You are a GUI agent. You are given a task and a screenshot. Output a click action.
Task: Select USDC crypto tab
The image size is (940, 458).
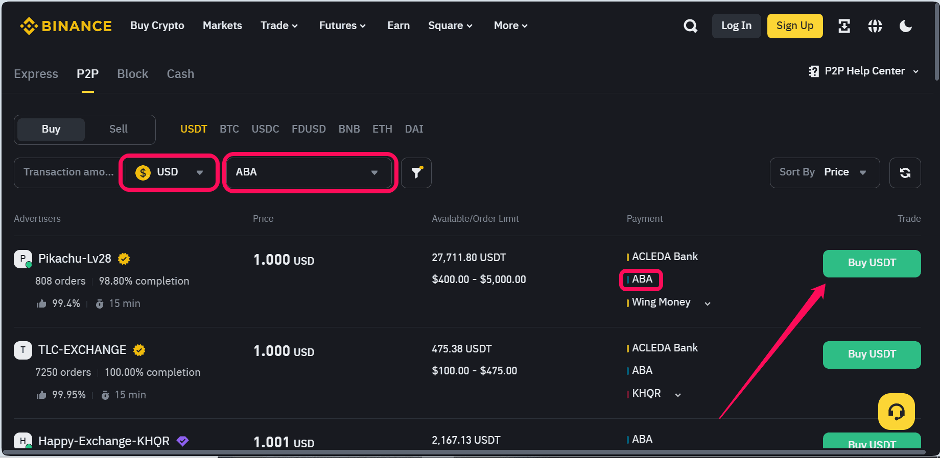265,129
